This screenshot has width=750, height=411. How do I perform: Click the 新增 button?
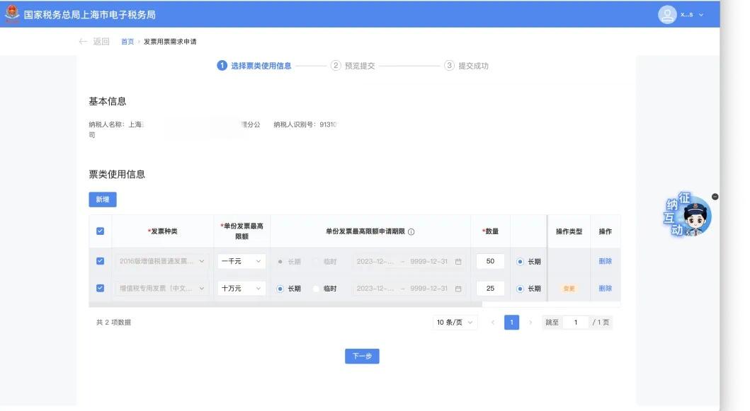click(103, 199)
